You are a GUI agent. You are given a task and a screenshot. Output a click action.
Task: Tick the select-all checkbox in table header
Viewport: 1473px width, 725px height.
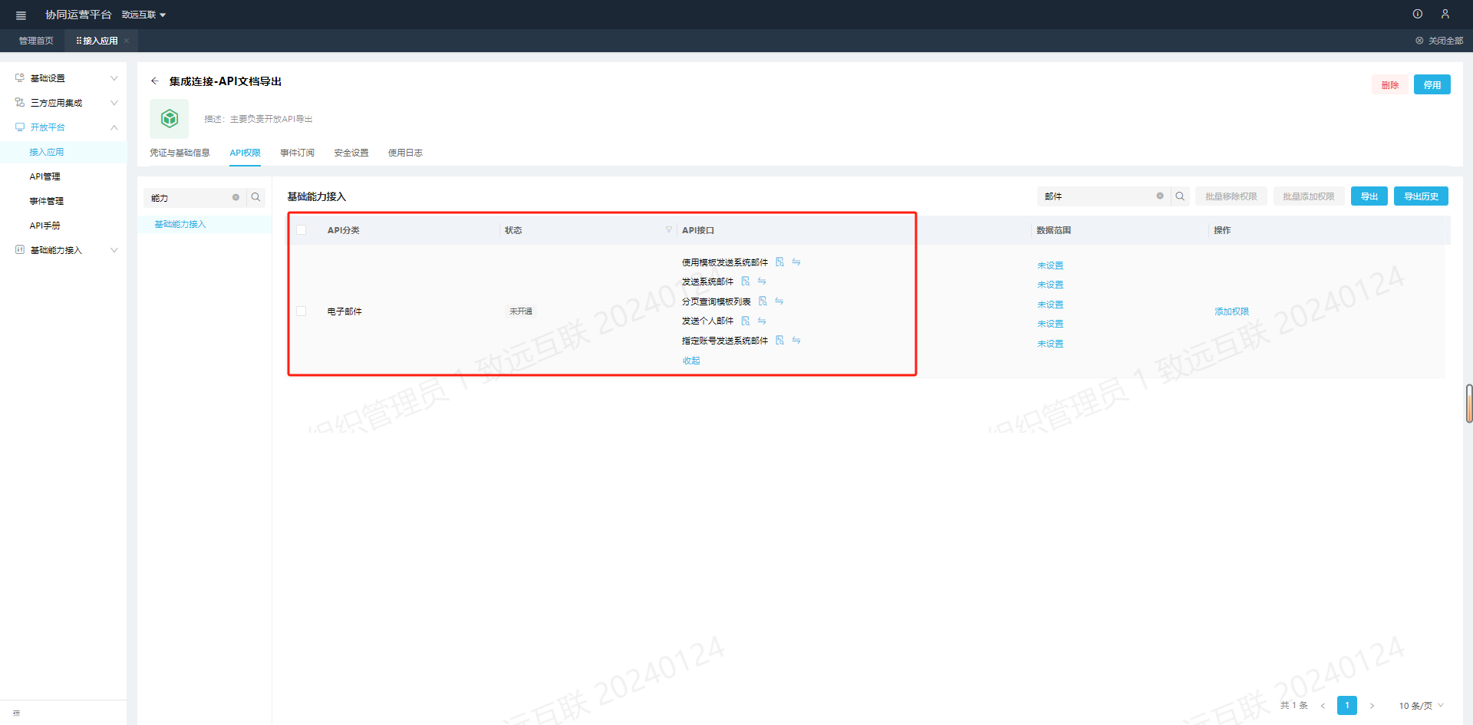coord(302,230)
